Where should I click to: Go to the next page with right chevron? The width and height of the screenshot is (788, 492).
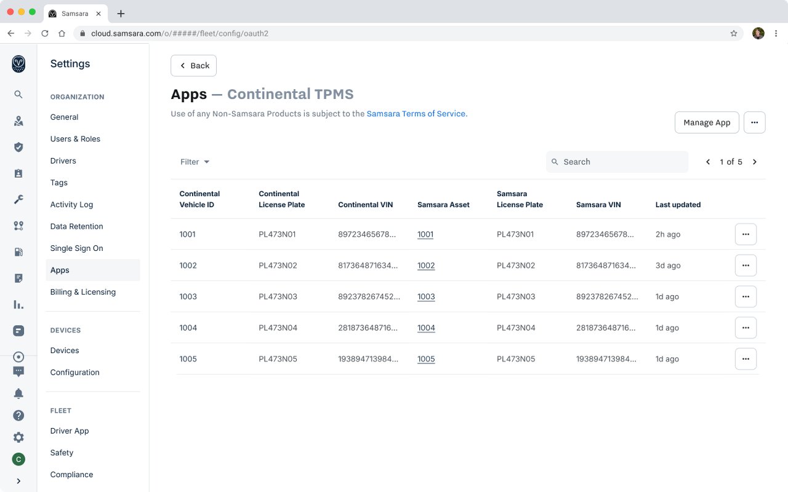click(755, 162)
